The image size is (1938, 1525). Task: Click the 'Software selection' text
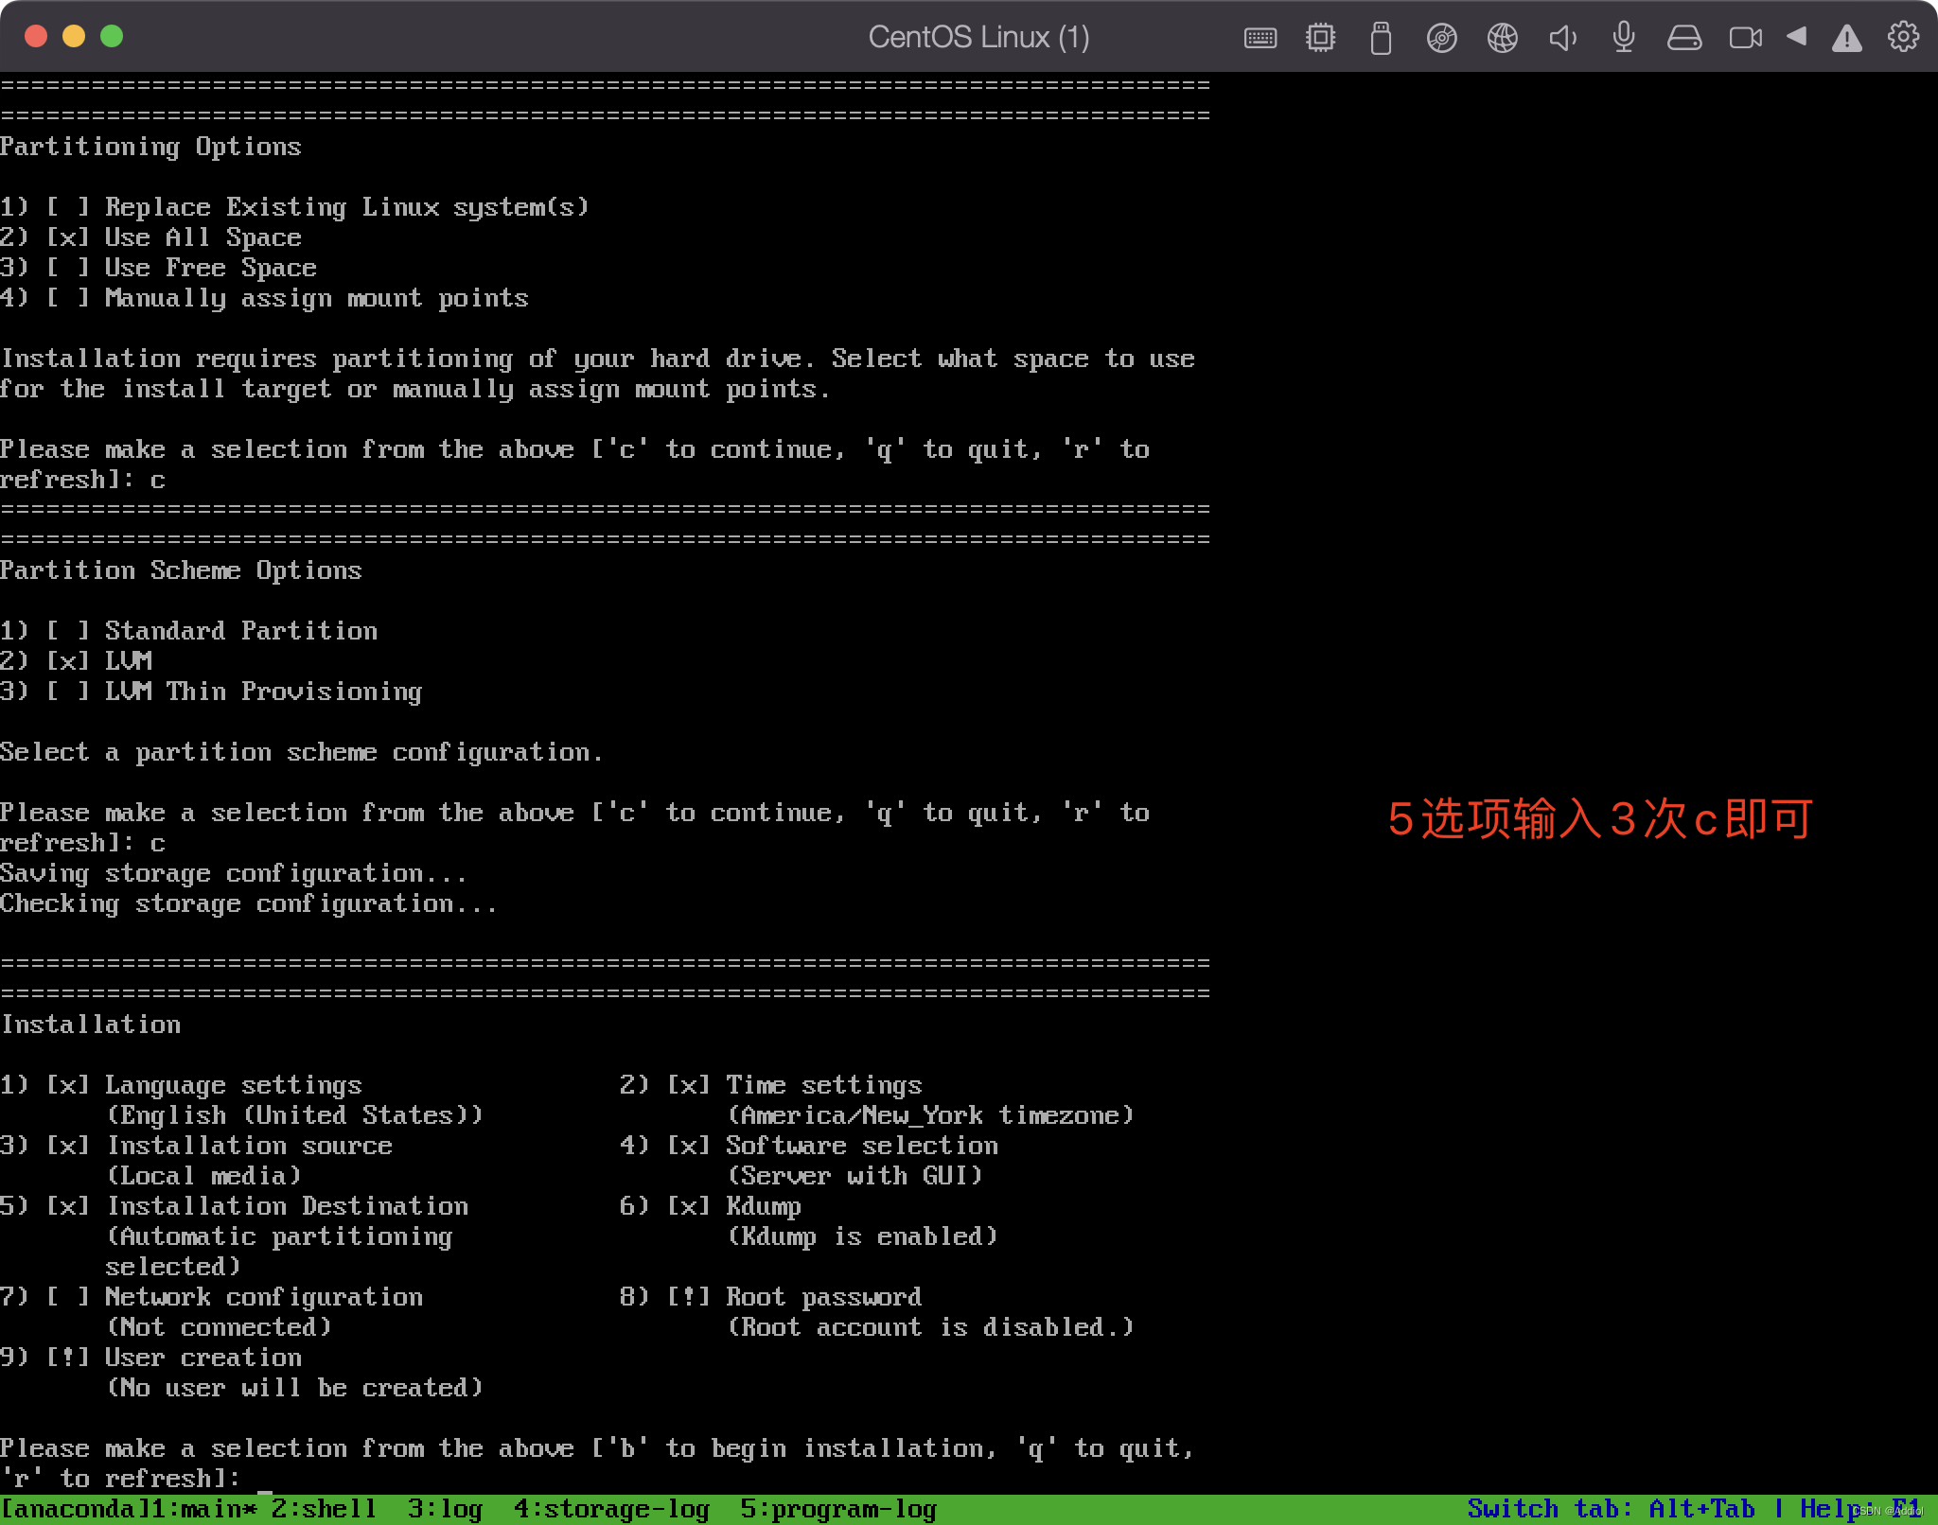point(861,1146)
